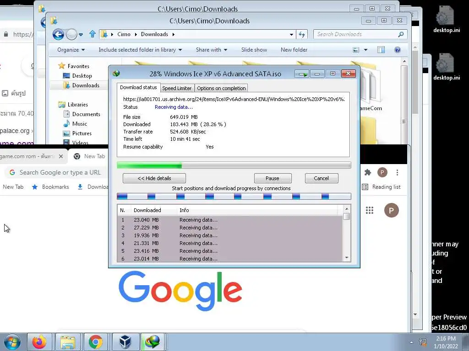Open File Explorer from the taskbar

[68, 342]
